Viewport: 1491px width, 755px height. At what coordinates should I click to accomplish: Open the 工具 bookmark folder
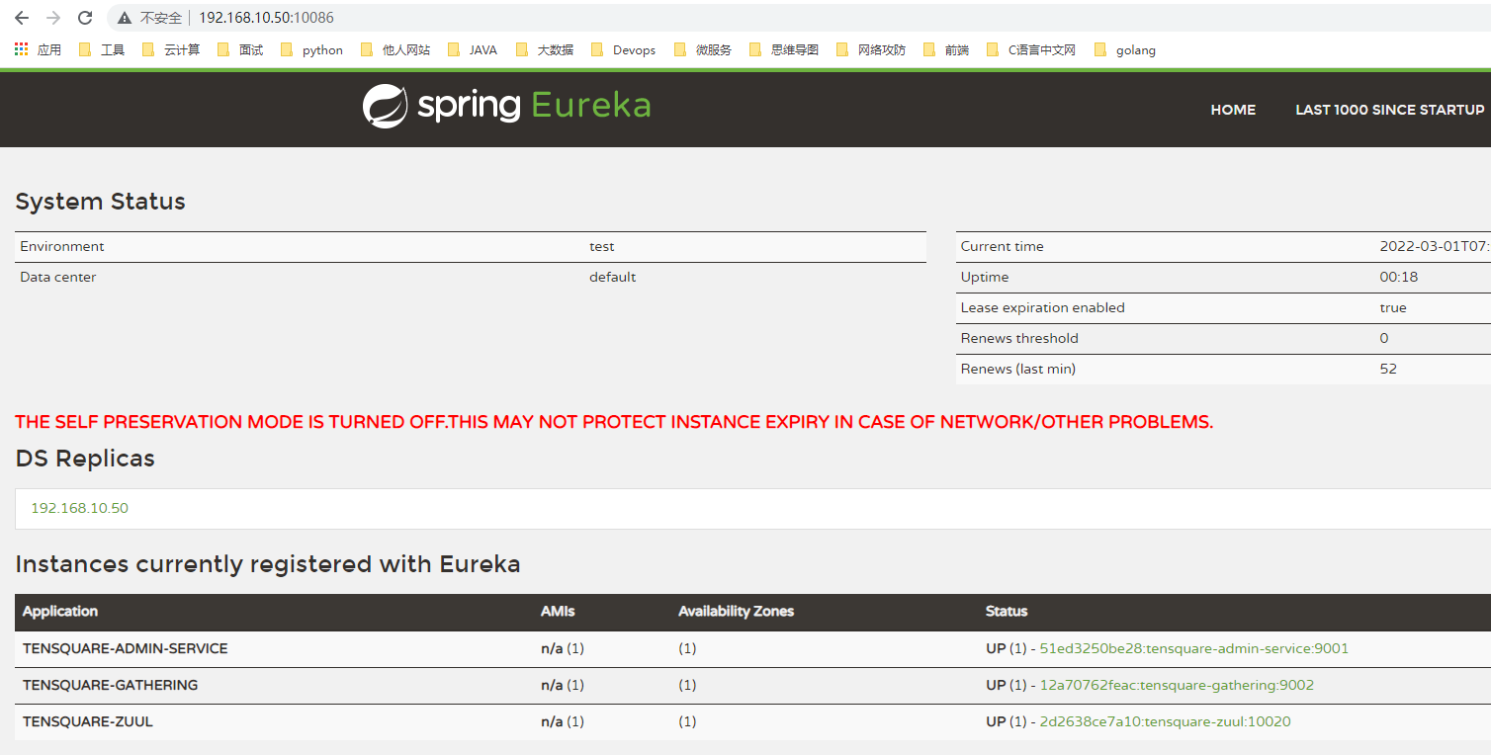(x=101, y=49)
